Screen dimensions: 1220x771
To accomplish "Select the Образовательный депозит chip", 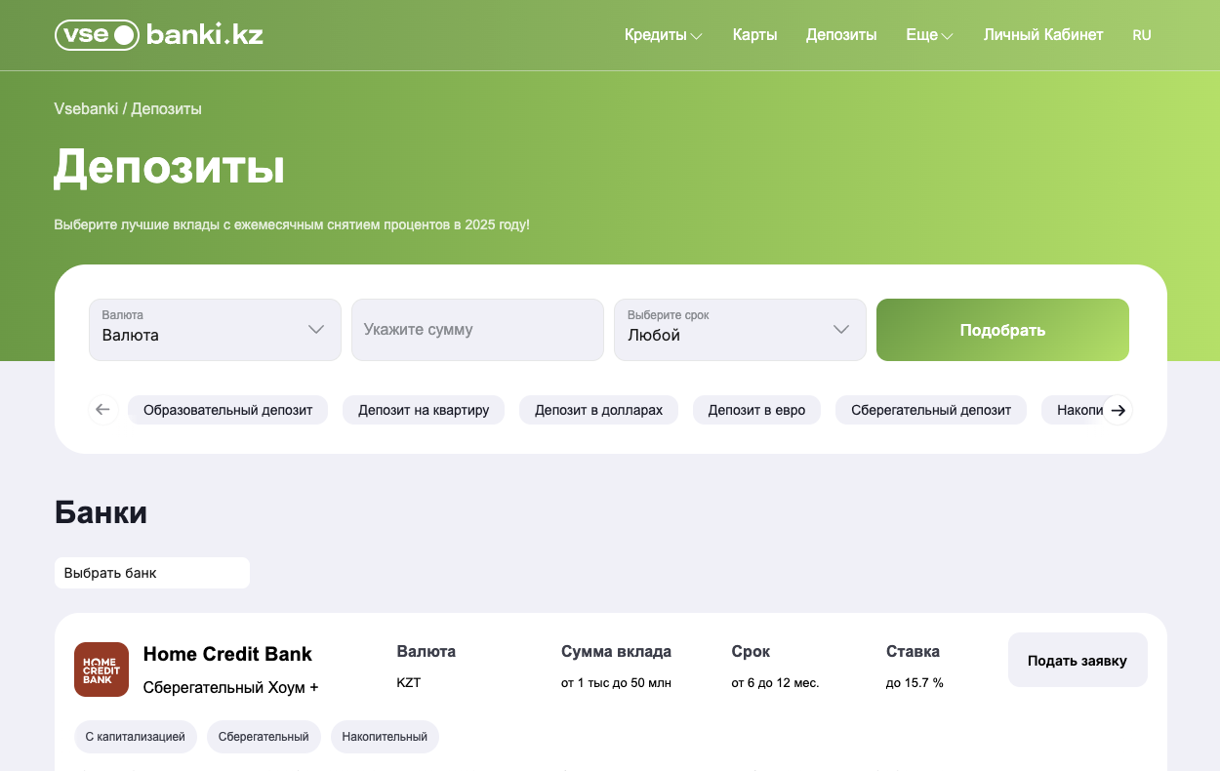I will pyautogui.click(x=227, y=410).
